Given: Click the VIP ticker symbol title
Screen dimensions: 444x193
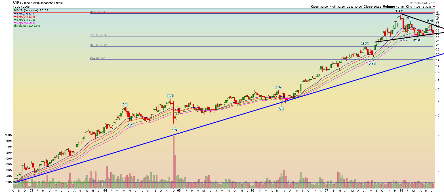Looking at the screenshot, I should [x=16, y=3].
